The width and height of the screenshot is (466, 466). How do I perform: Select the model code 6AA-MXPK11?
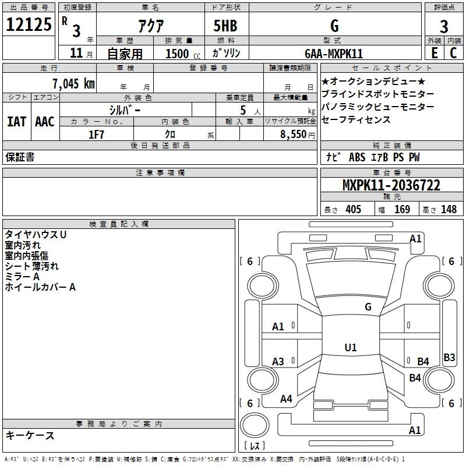336,53
